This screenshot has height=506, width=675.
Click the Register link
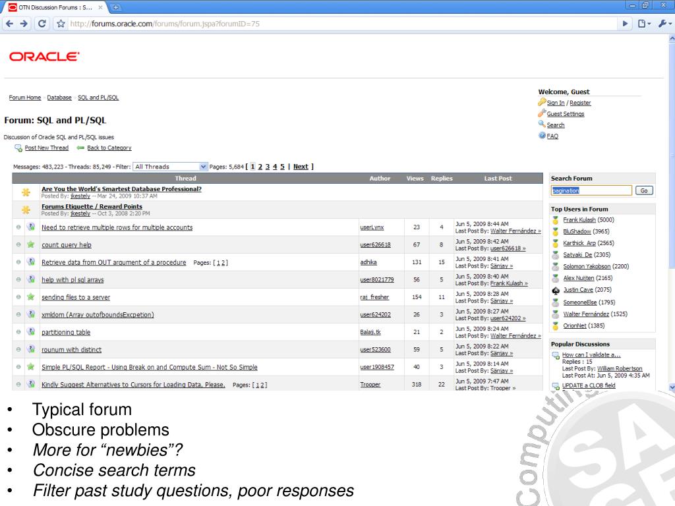click(580, 103)
